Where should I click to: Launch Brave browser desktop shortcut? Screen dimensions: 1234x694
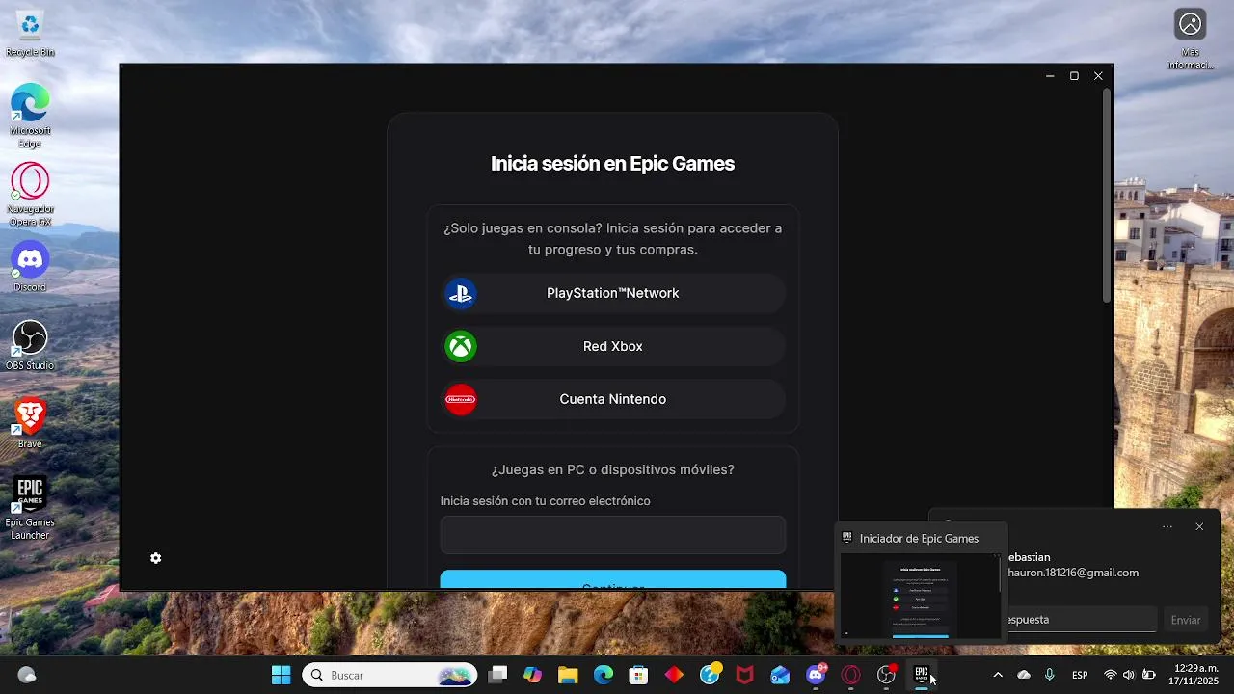[30, 423]
